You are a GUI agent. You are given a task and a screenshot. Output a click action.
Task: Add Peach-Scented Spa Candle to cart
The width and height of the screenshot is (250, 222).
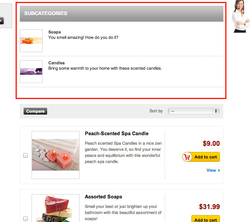(201, 157)
